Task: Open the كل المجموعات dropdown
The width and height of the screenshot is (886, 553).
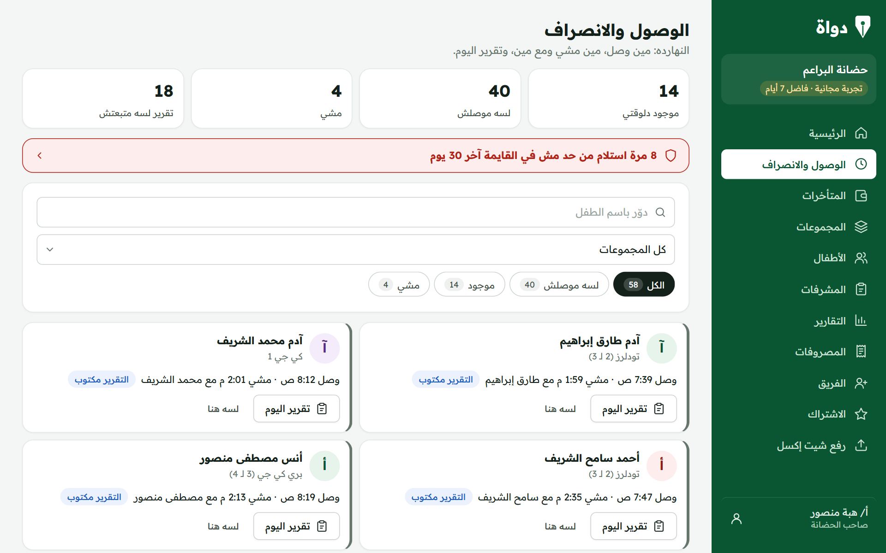Action: pos(356,250)
